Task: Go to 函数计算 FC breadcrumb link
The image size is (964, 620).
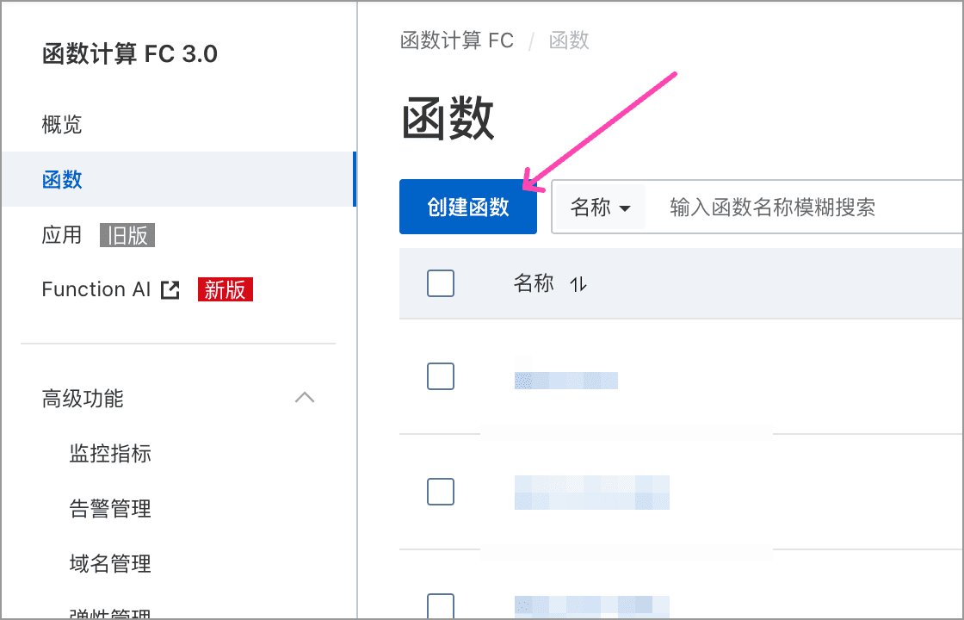Action: (457, 40)
